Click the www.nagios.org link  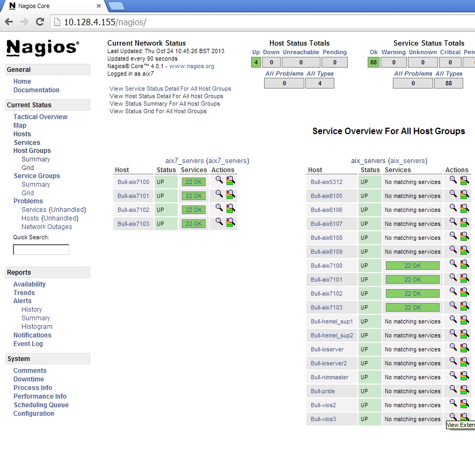click(192, 66)
